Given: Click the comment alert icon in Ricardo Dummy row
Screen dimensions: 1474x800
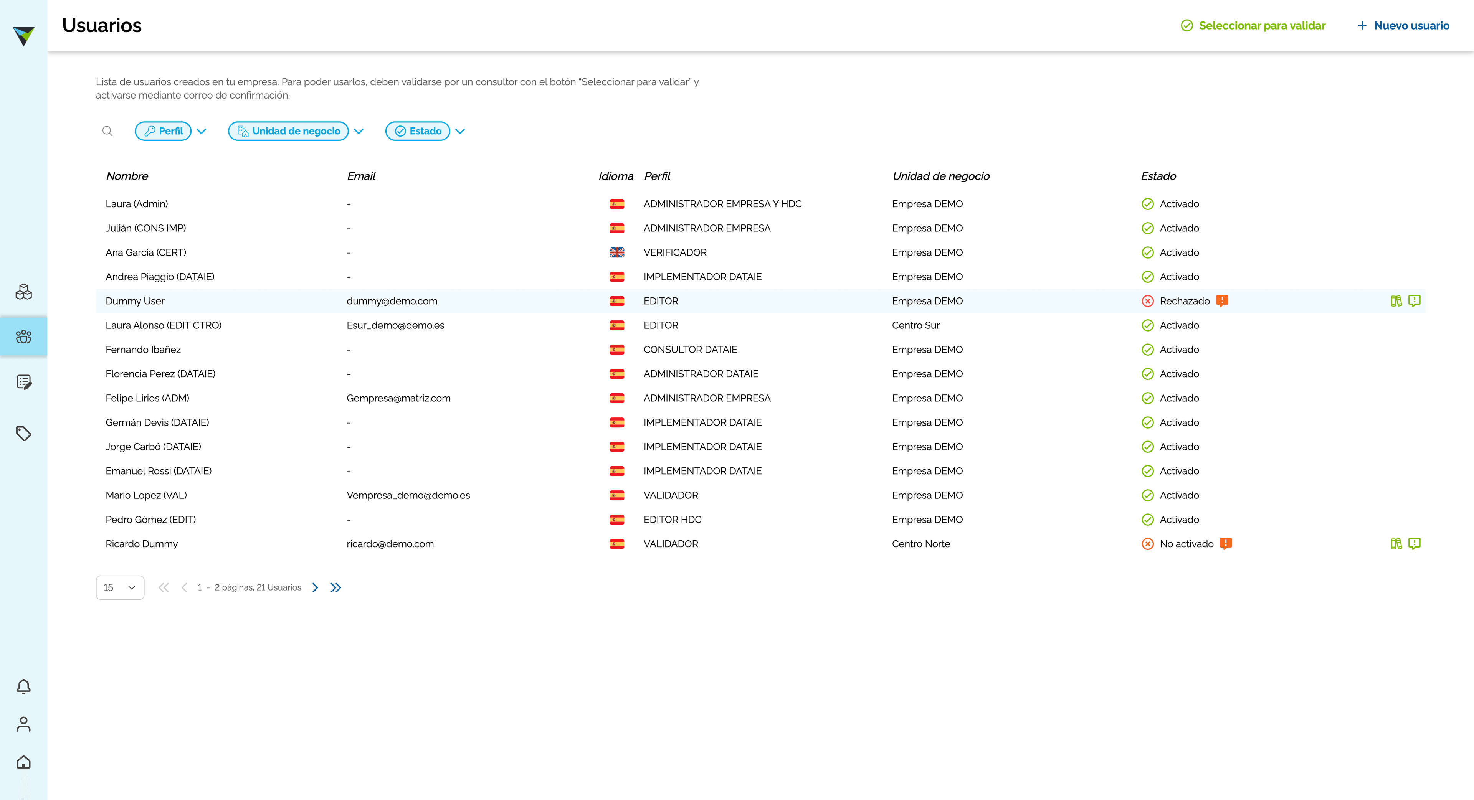Looking at the screenshot, I should pyautogui.click(x=1415, y=544).
